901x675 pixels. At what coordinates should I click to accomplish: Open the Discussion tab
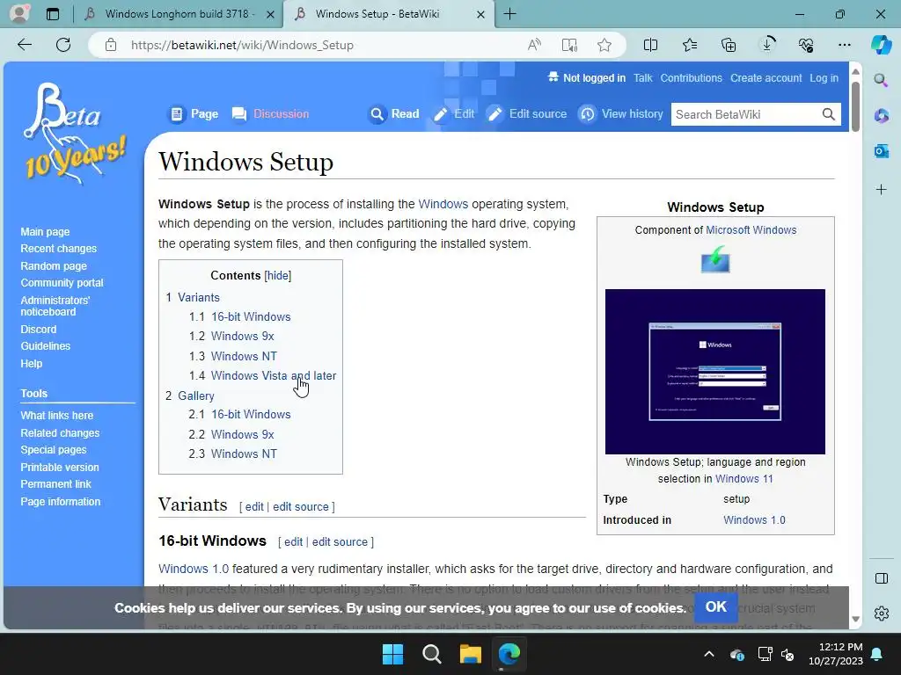(x=270, y=114)
